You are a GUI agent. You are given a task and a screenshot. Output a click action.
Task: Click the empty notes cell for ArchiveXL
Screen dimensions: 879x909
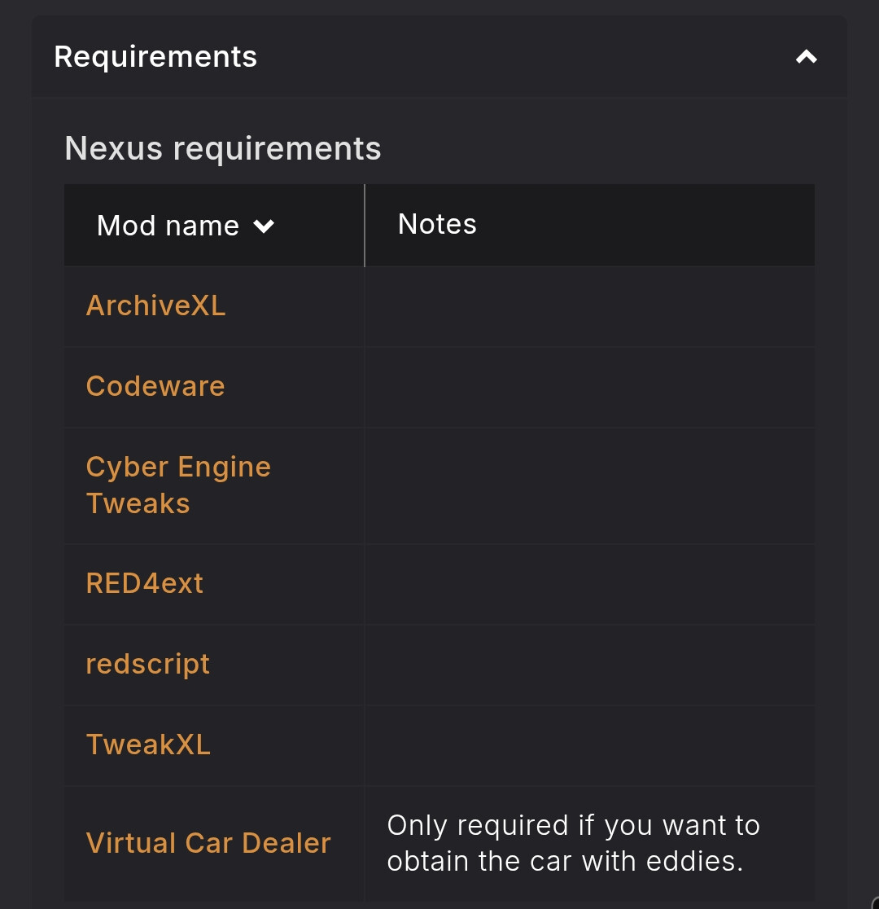[x=589, y=306]
